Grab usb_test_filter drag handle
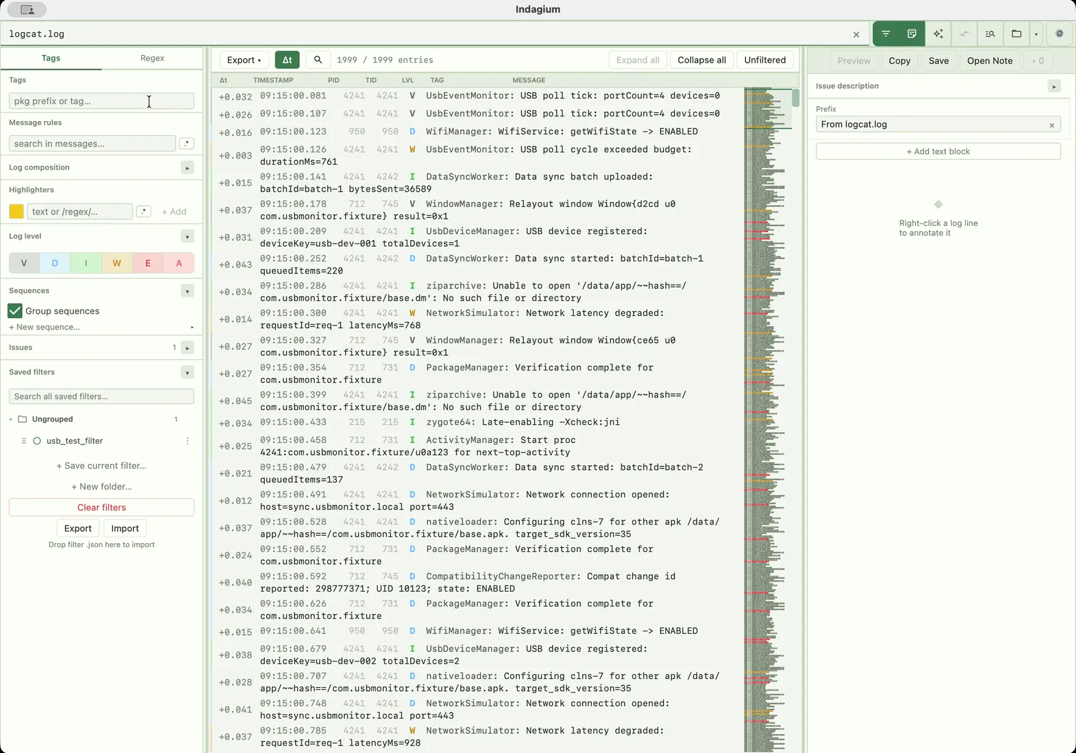Screen dimensions: 1076x753 24,441
